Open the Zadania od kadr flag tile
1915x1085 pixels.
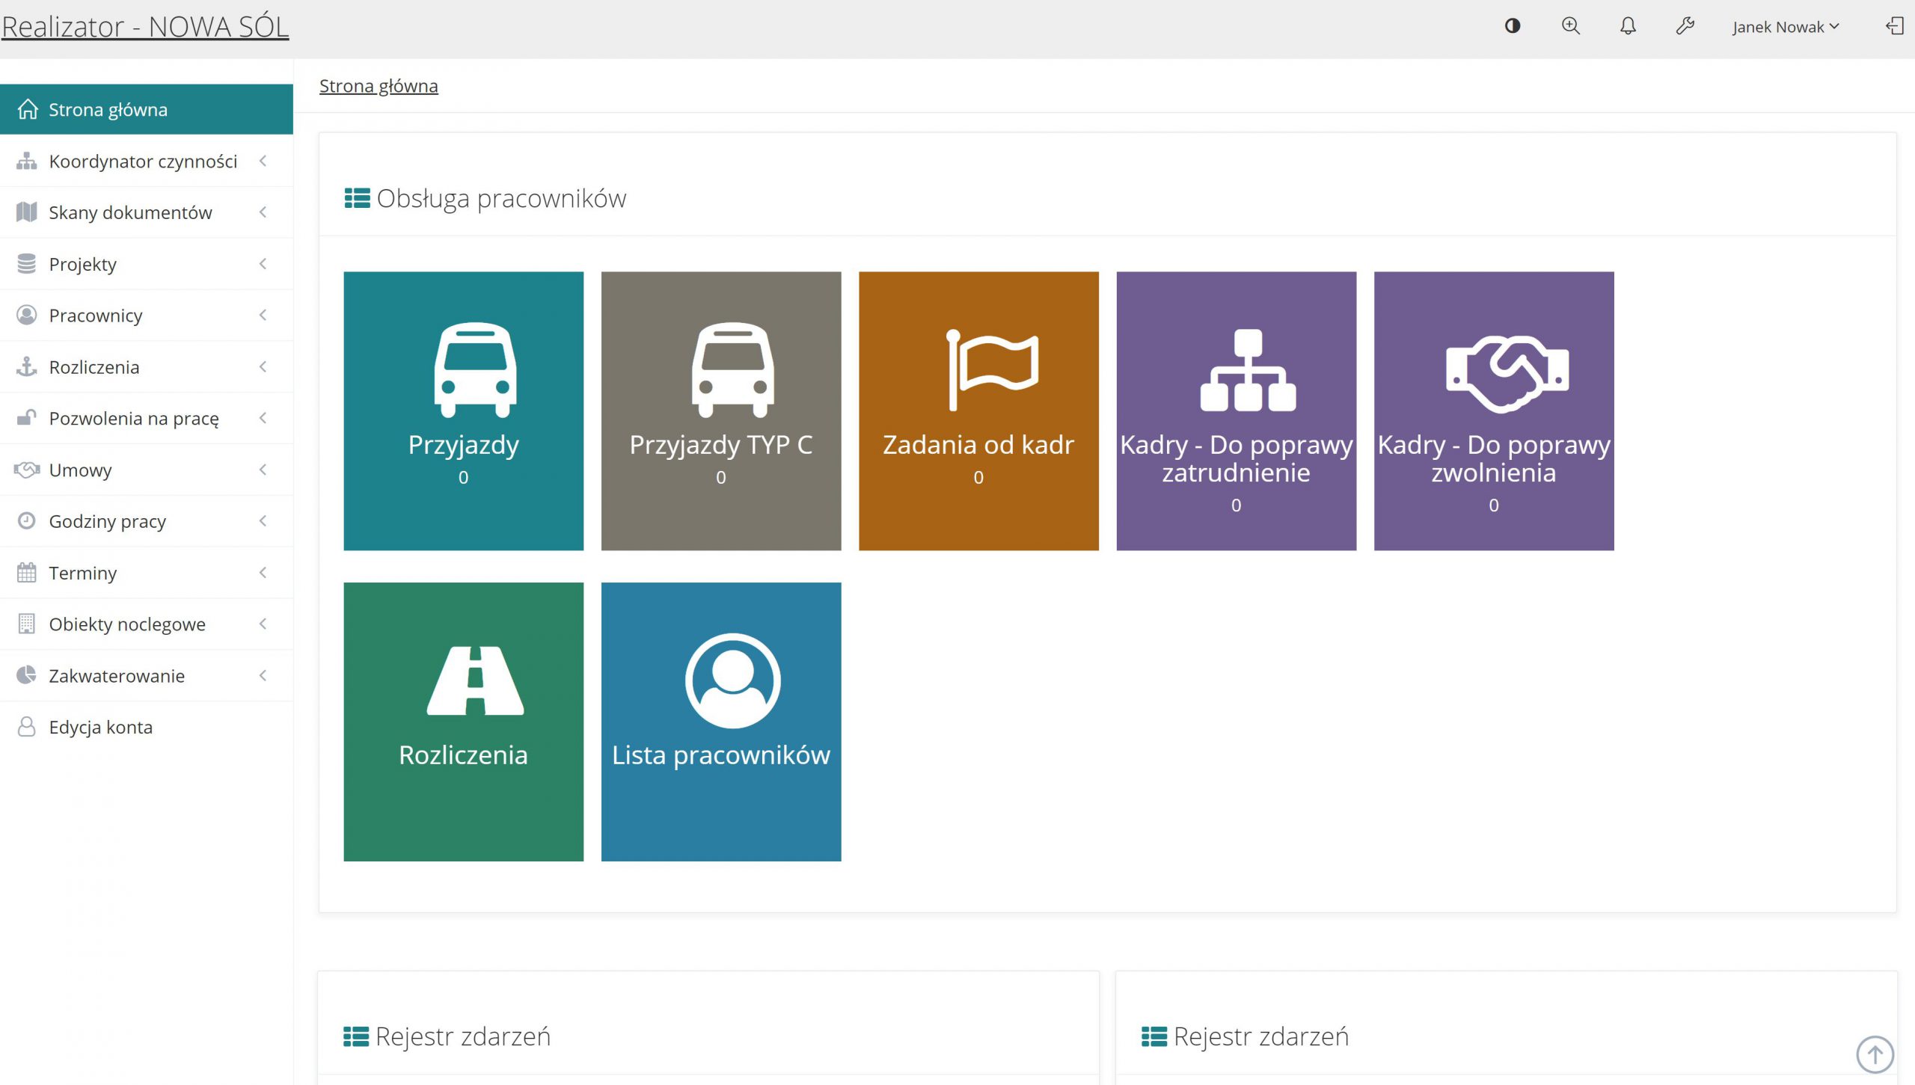[x=978, y=411]
